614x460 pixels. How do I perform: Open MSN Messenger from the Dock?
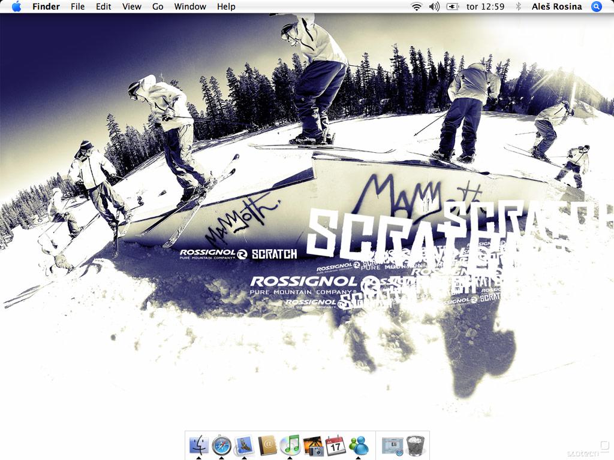coord(359,445)
